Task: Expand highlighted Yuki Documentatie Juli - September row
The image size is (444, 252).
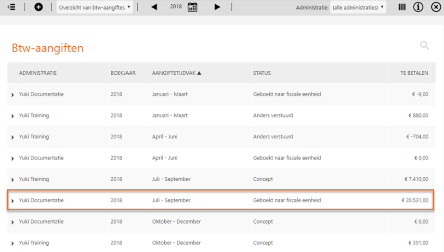Action: 13,201
